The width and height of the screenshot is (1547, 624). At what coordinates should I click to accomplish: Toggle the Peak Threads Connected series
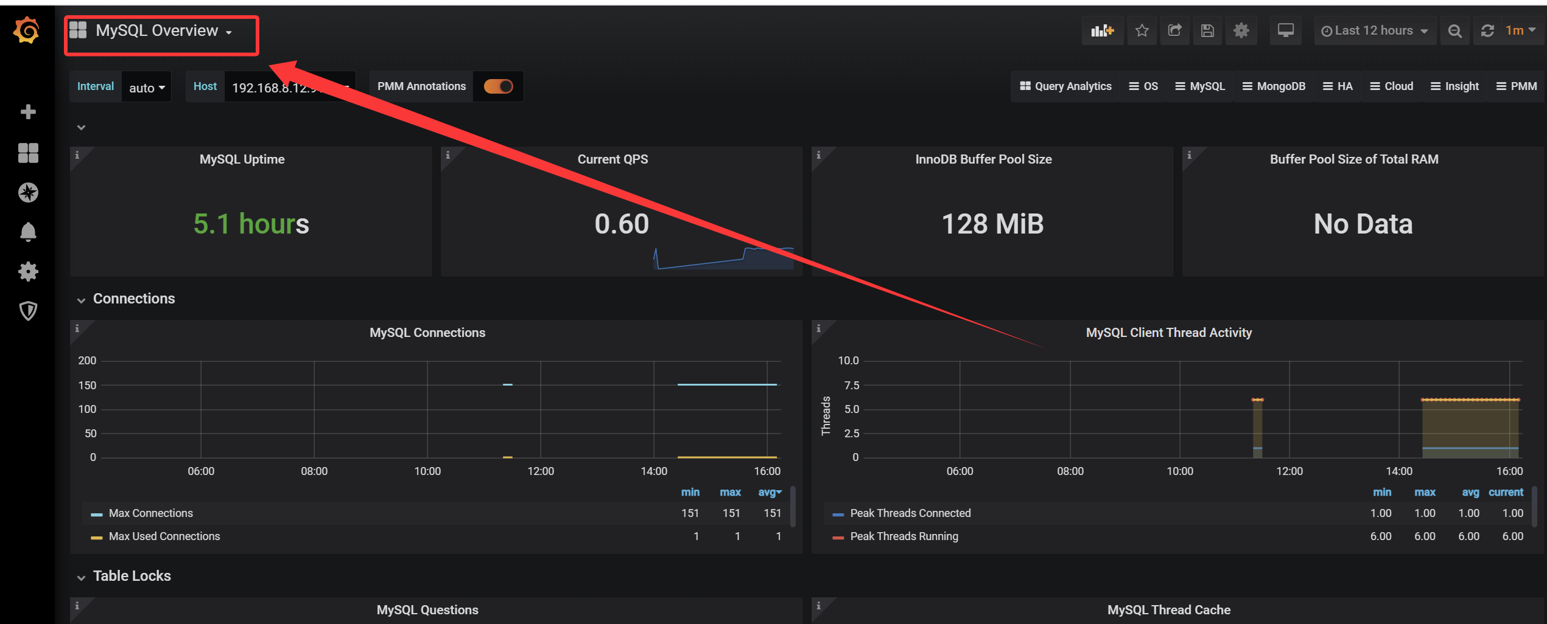910,513
